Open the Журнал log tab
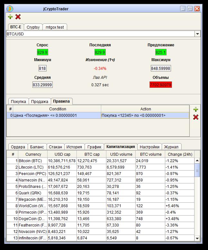 (171, 147)
